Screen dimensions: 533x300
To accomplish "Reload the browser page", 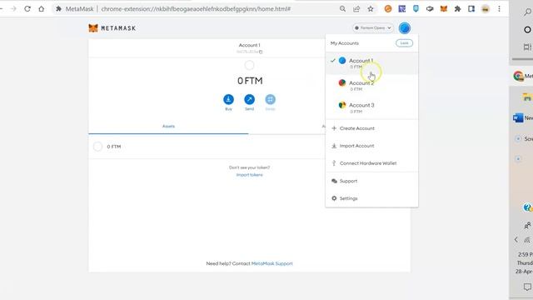I will 27,9.
